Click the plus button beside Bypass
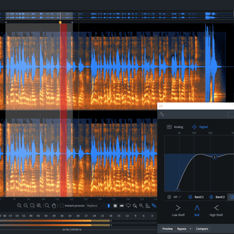This screenshot has height=234, width=234. [x=190, y=229]
